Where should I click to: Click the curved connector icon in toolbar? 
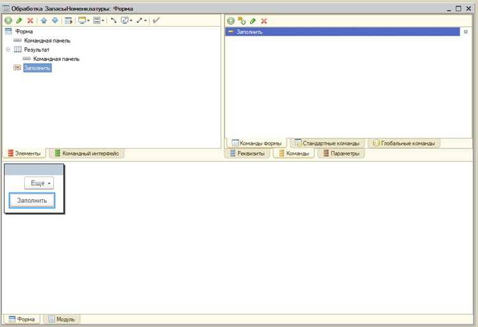coord(113,20)
